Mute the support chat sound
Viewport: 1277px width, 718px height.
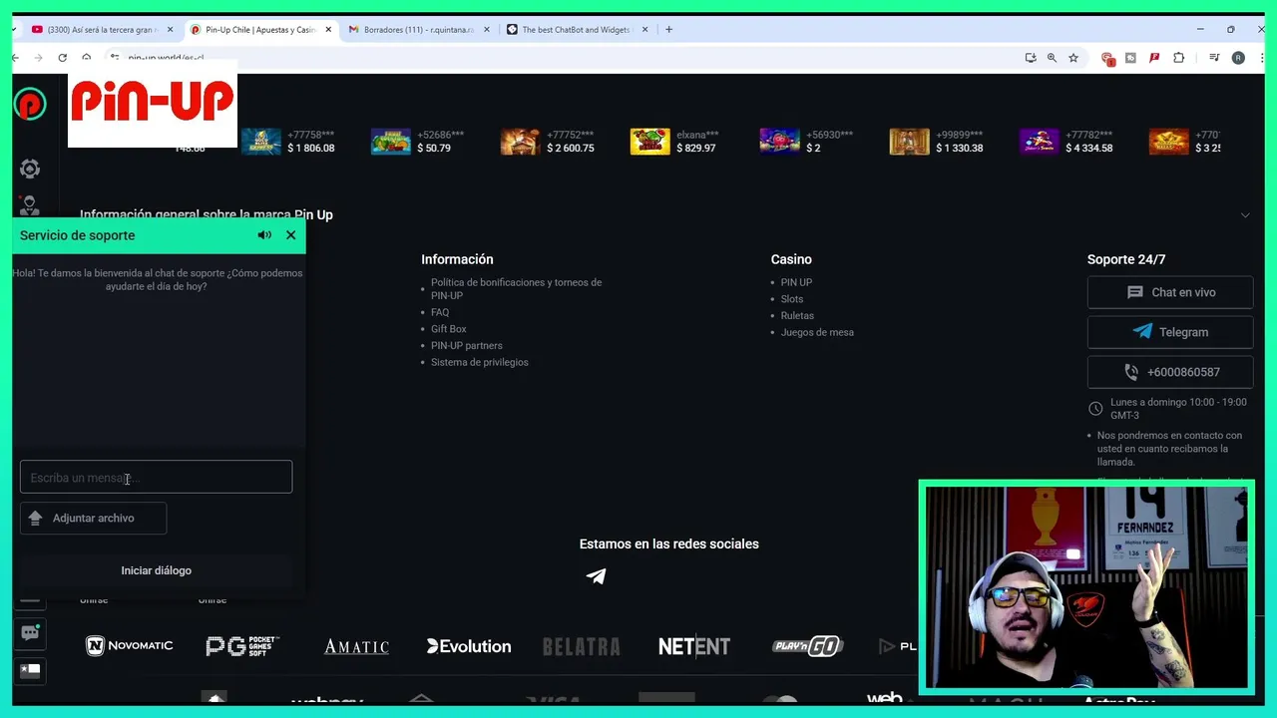[264, 235]
